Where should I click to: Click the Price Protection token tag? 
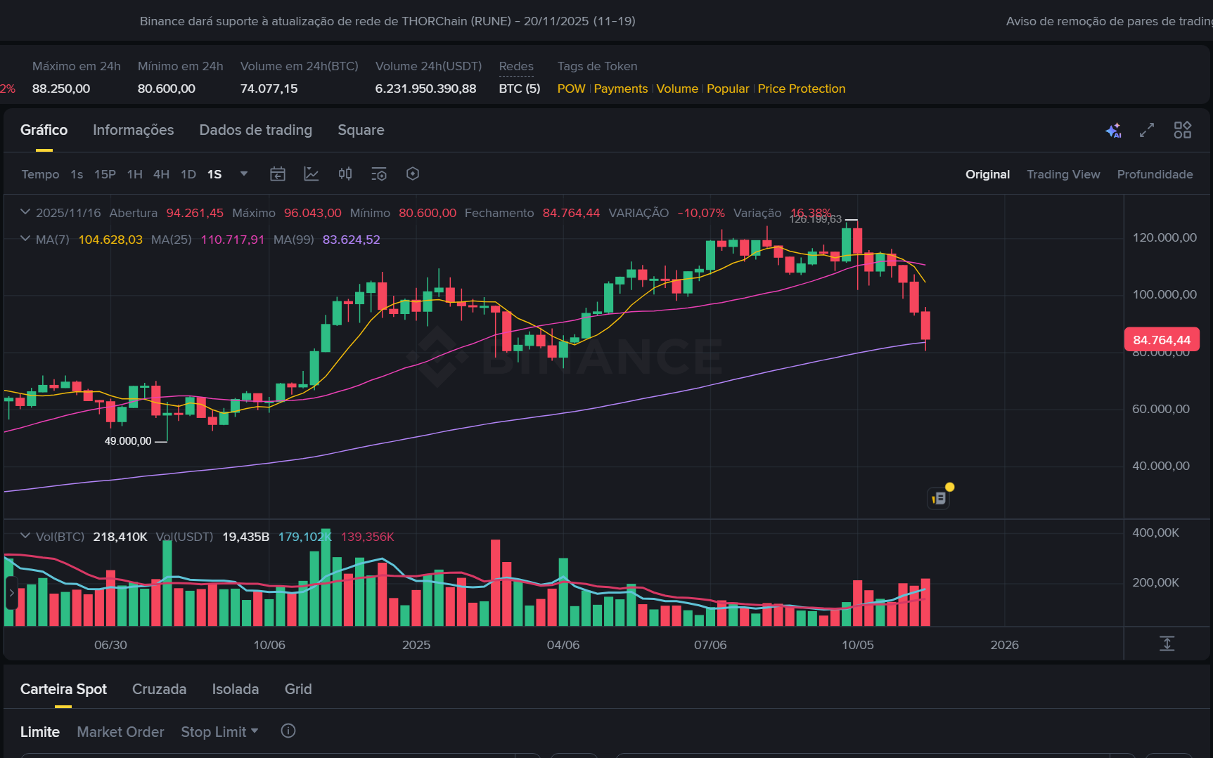click(801, 89)
